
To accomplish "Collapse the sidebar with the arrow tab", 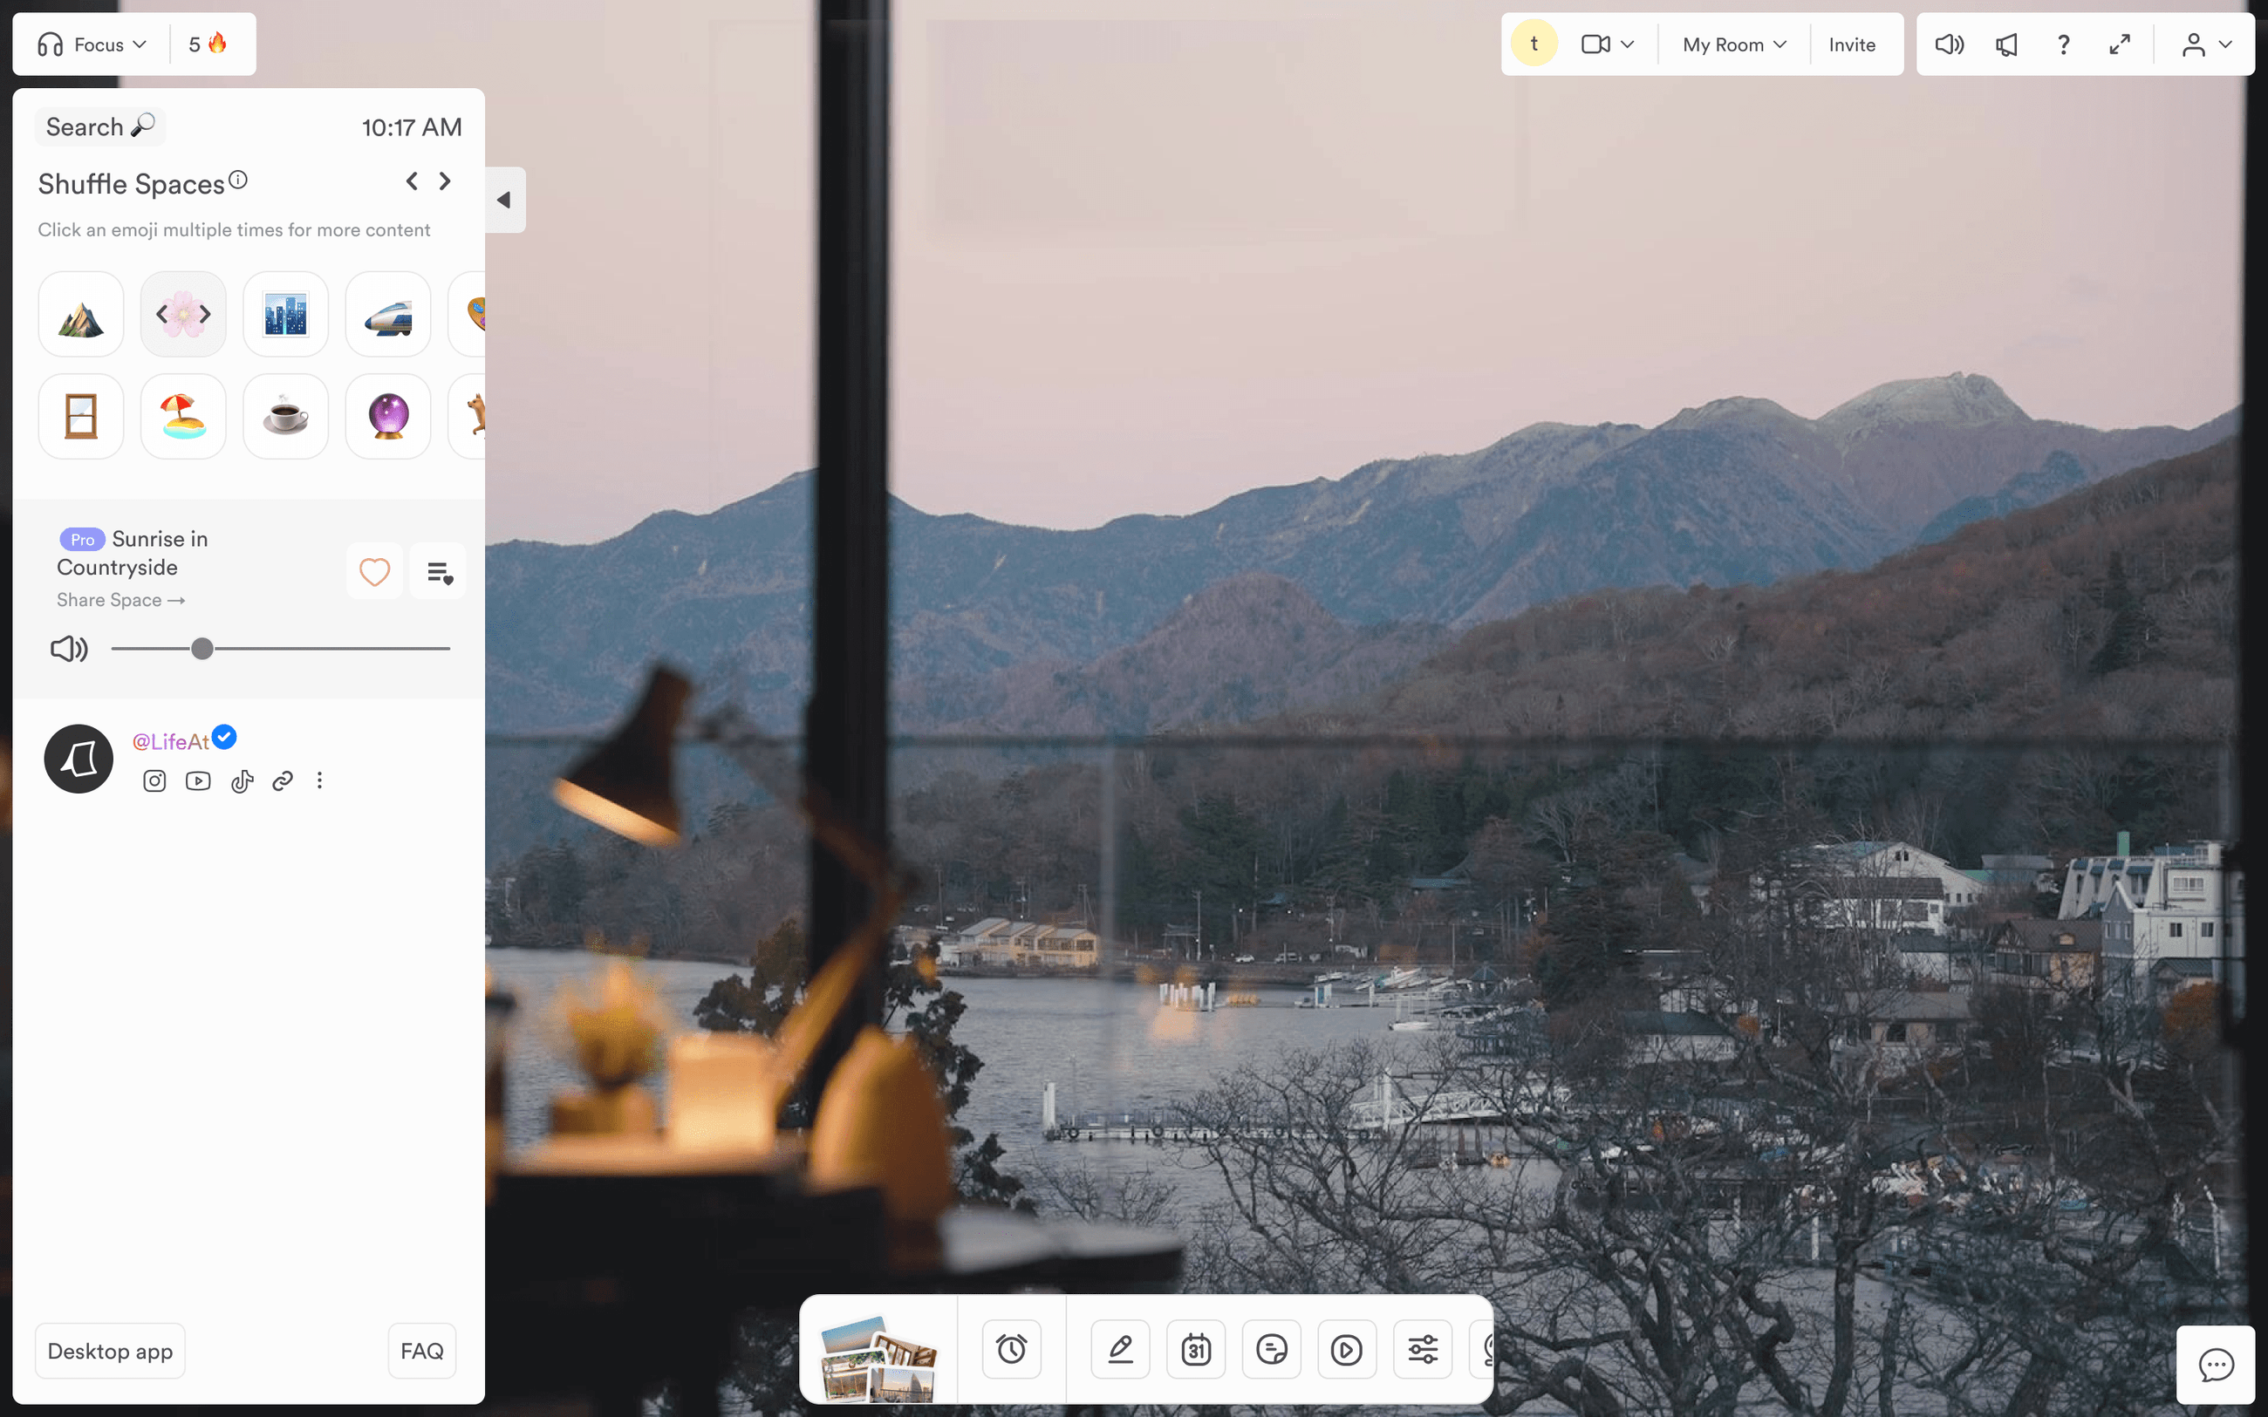I will 503,200.
